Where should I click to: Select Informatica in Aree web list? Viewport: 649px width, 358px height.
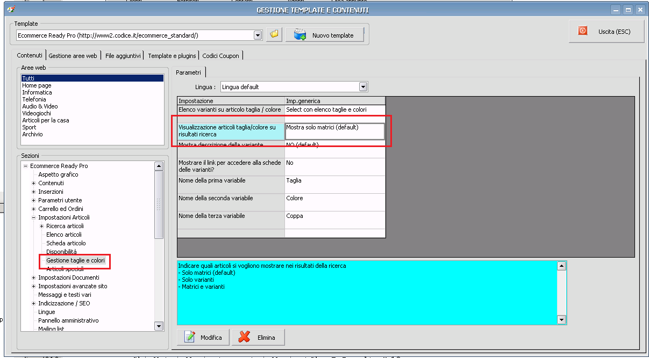92,92
